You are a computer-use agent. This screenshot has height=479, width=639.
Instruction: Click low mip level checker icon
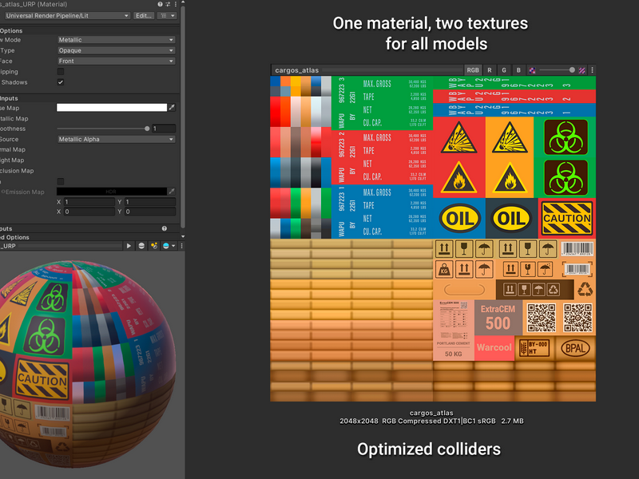(532, 70)
